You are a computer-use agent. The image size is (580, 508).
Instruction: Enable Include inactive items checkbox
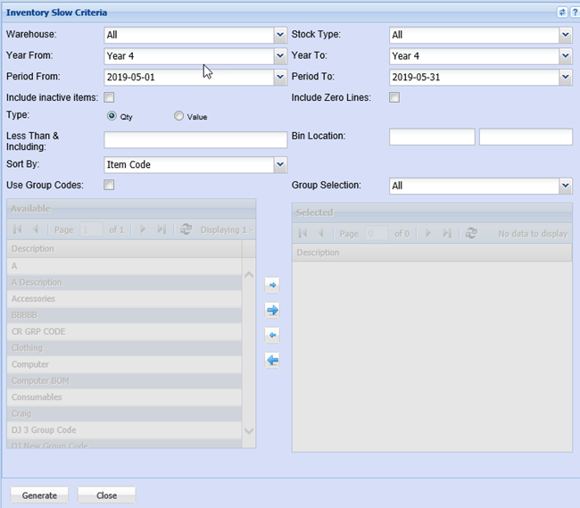(110, 97)
